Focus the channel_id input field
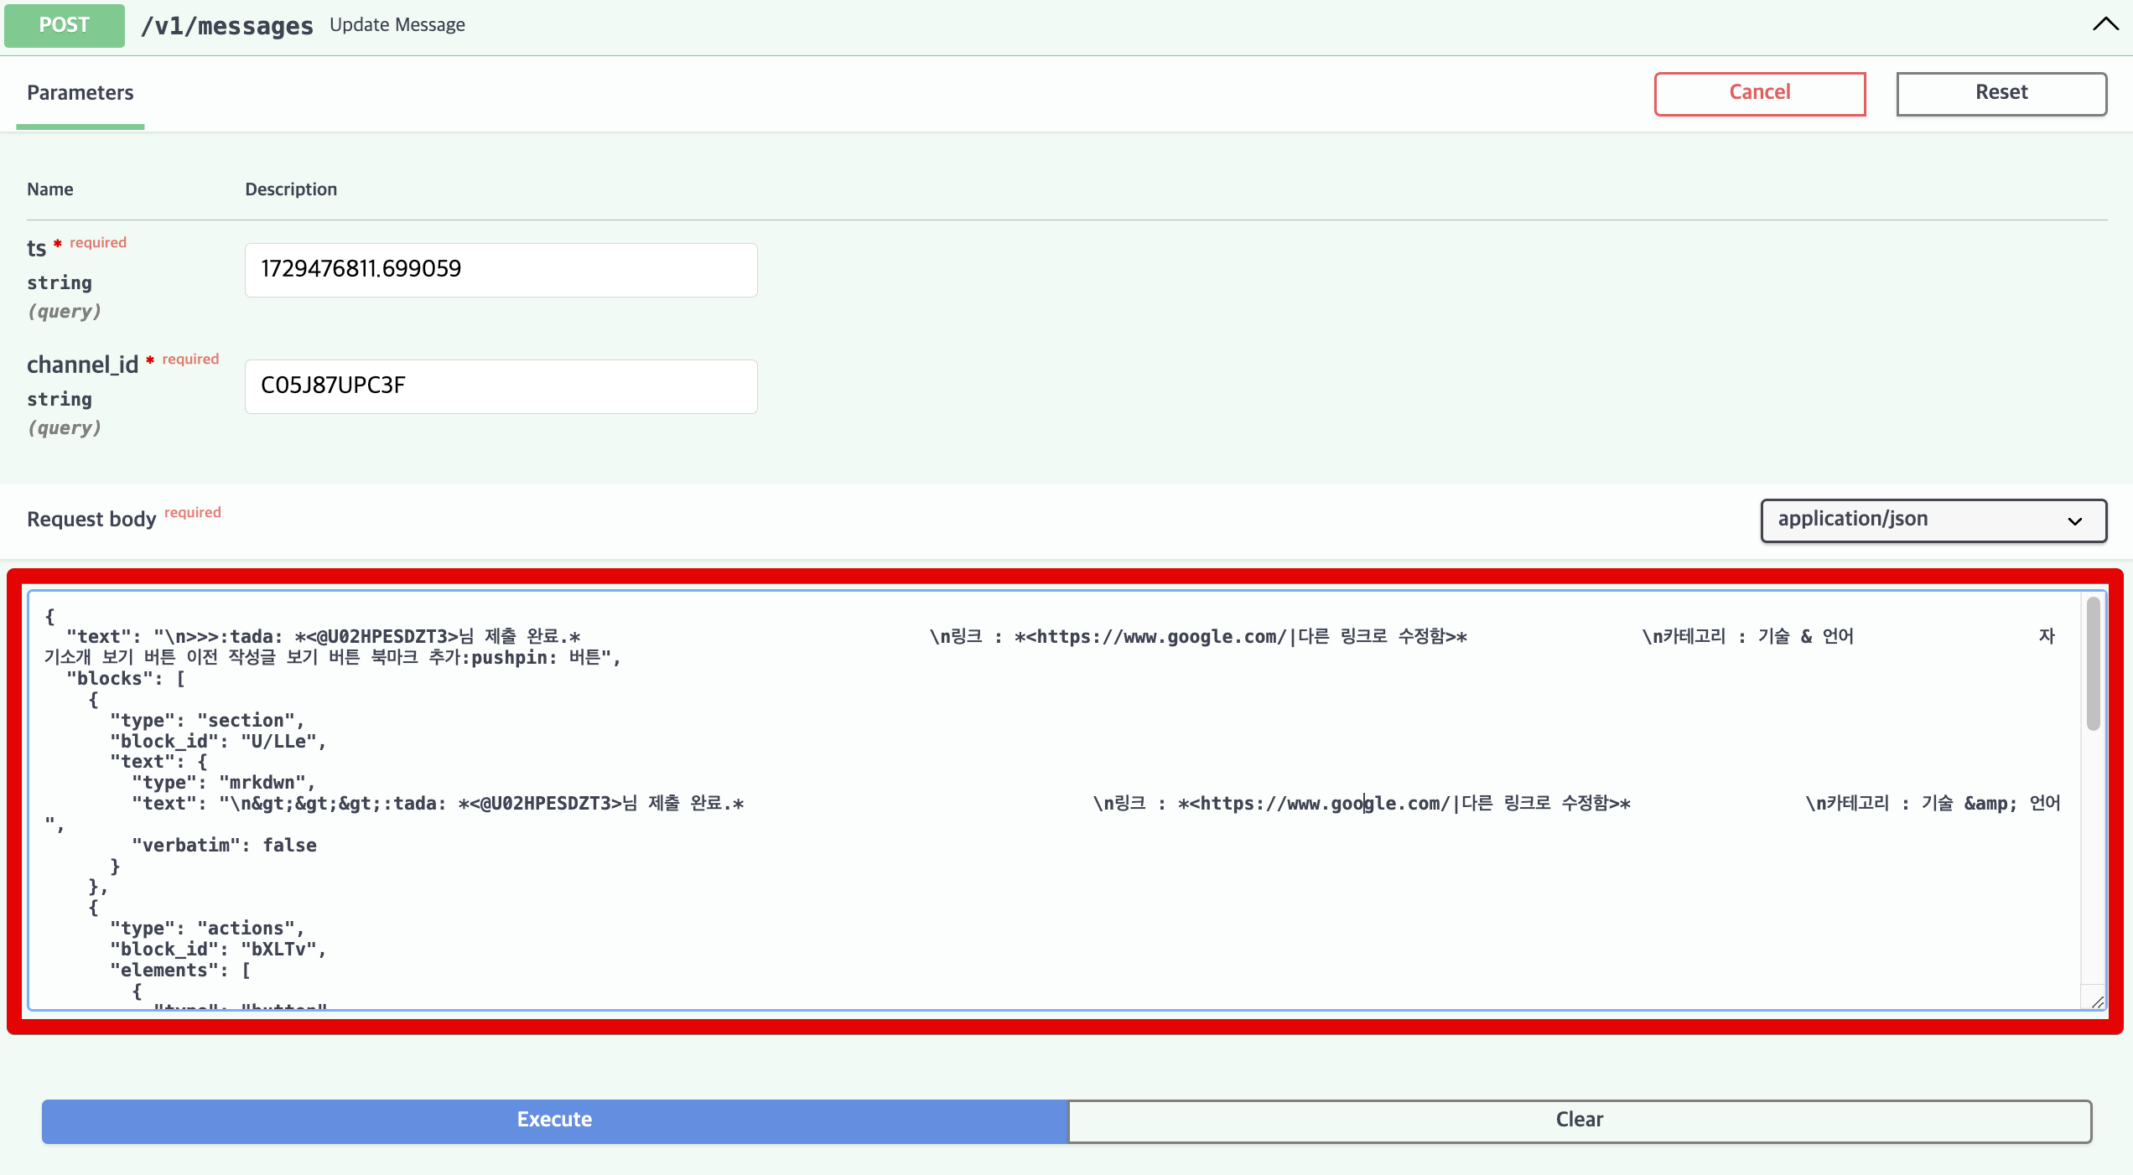This screenshot has height=1175, width=2133. point(501,386)
